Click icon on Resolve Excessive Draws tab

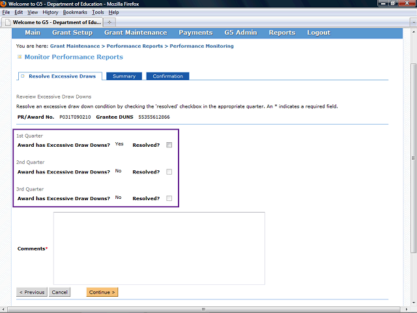pyautogui.click(x=23, y=76)
